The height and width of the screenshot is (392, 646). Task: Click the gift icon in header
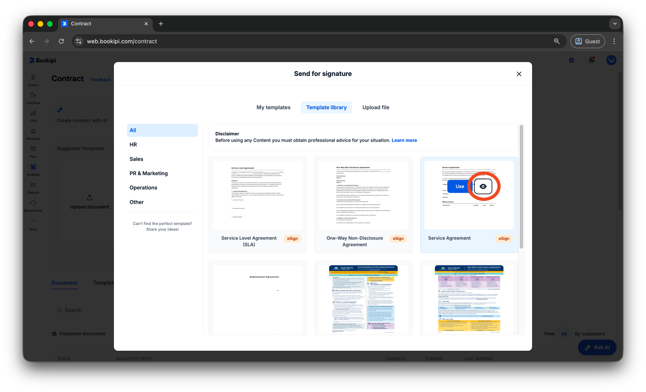click(x=571, y=60)
